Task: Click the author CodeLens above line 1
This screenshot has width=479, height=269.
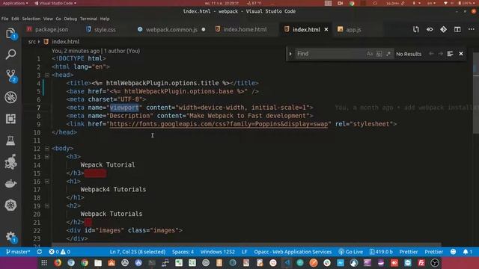Action: [96, 51]
